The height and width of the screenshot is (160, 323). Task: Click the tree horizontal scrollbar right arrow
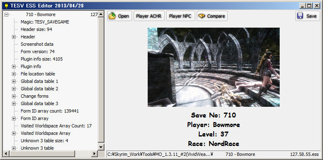point(94,154)
